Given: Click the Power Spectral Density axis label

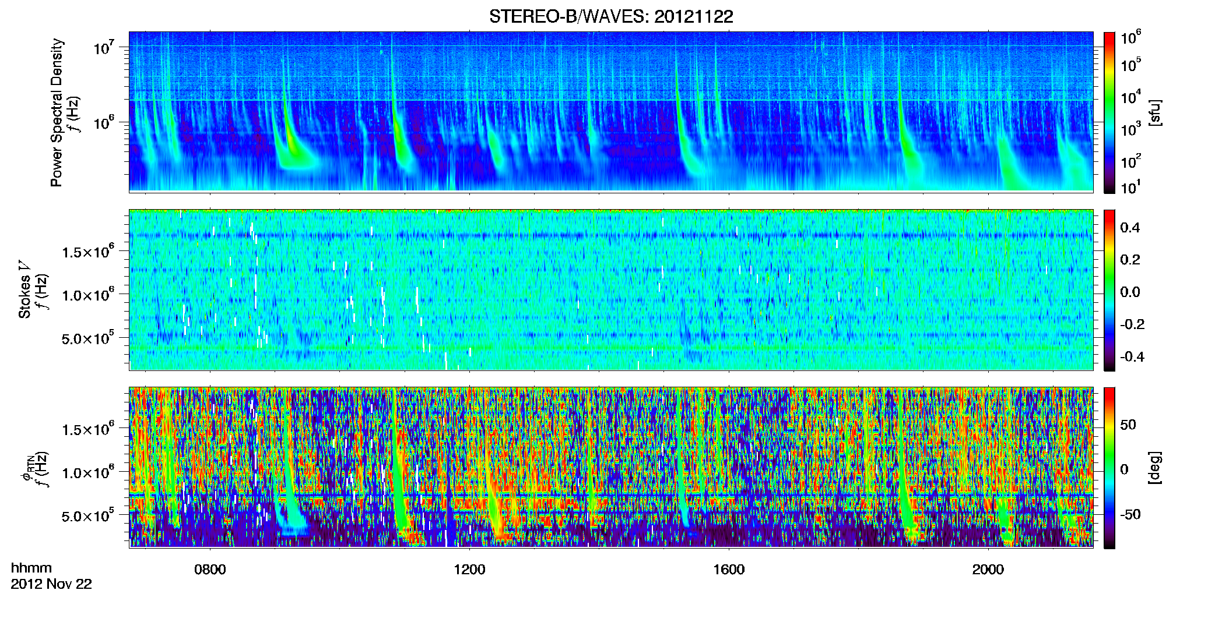Looking at the screenshot, I should click(x=57, y=112).
